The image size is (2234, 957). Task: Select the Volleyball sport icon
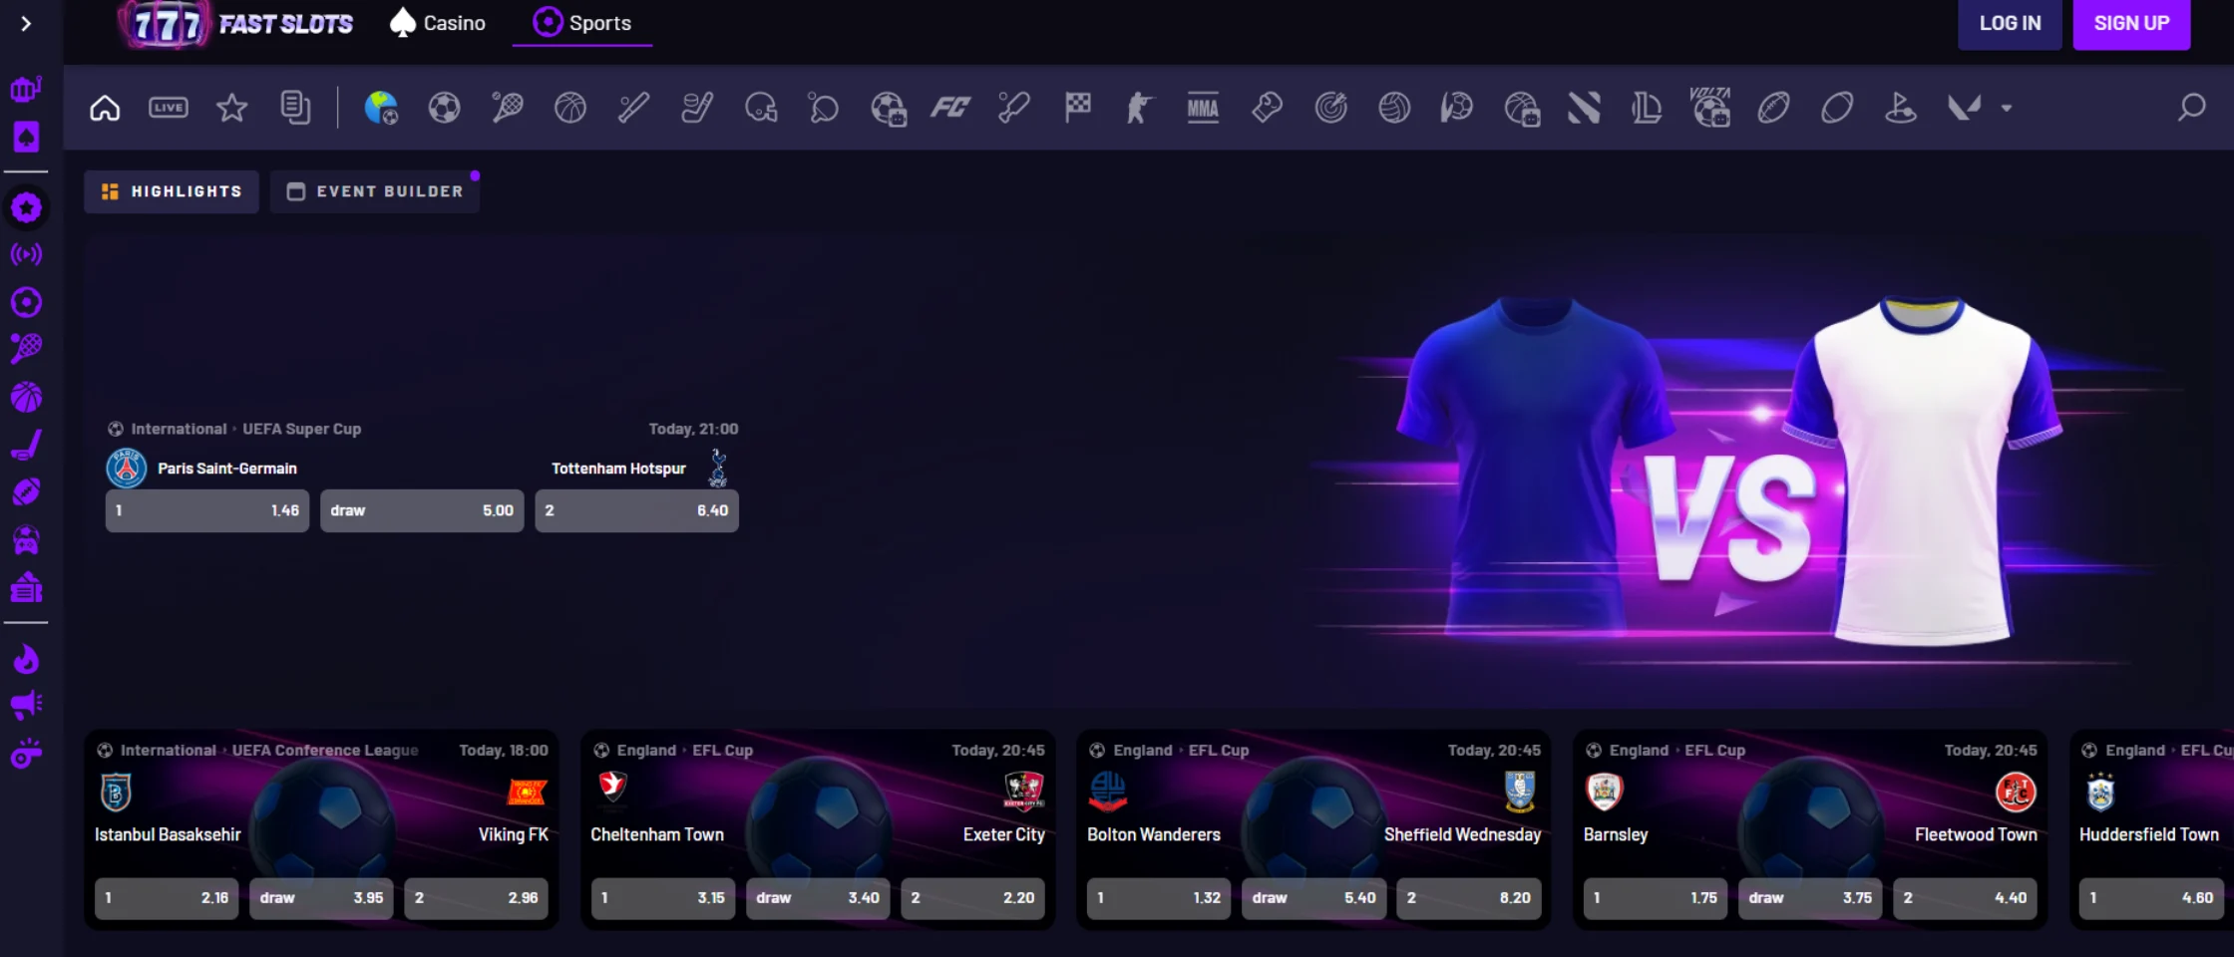1394,108
